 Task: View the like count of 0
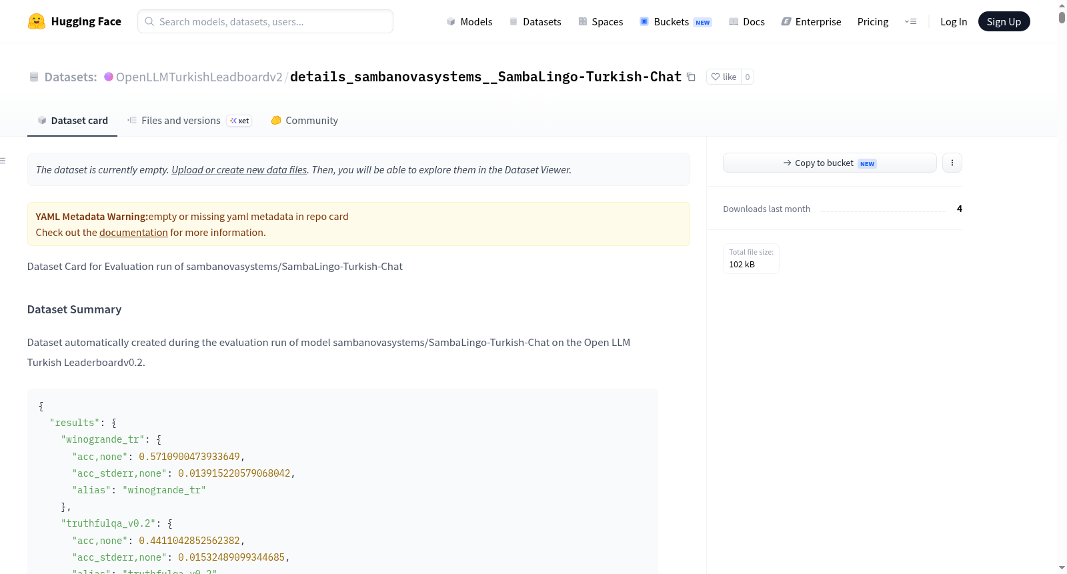pyautogui.click(x=748, y=77)
